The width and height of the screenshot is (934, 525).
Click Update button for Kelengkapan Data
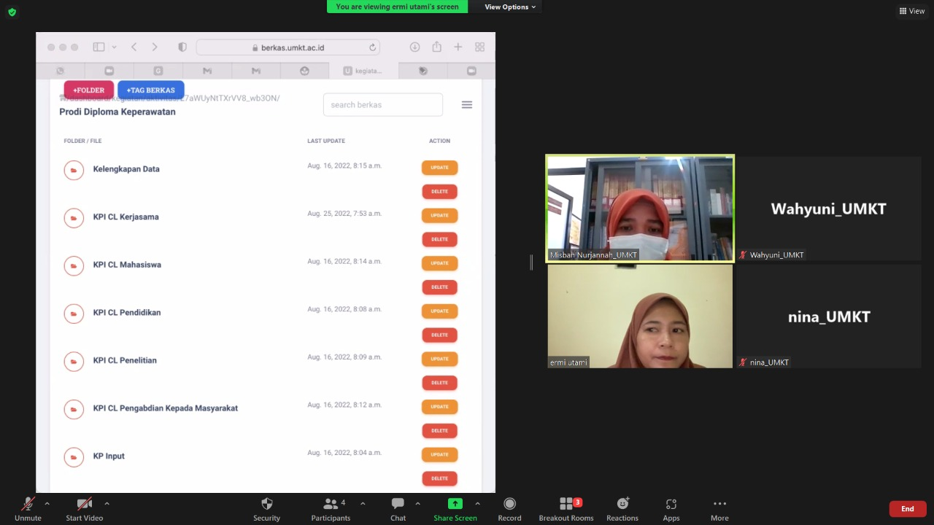coord(439,168)
